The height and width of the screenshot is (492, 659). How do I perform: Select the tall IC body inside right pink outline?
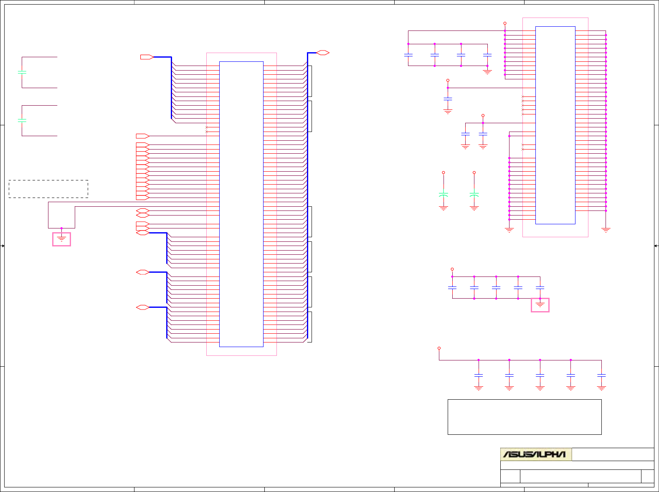[x=555, y=125]
